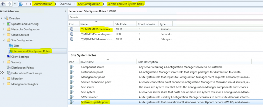Open Distribution Point Groups in the tree
This screenshot has height=107, width=263.
pos(27,73)
